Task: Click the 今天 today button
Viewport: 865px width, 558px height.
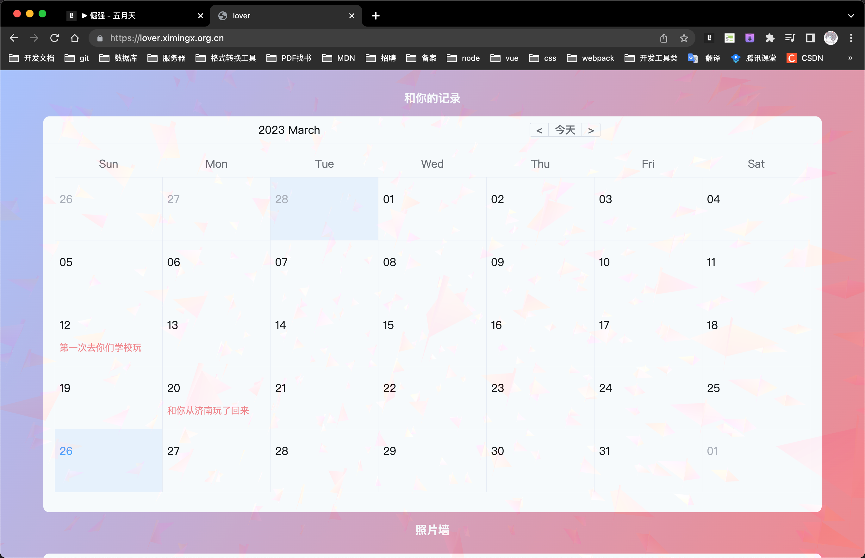Action: click(x=565, y=130)
